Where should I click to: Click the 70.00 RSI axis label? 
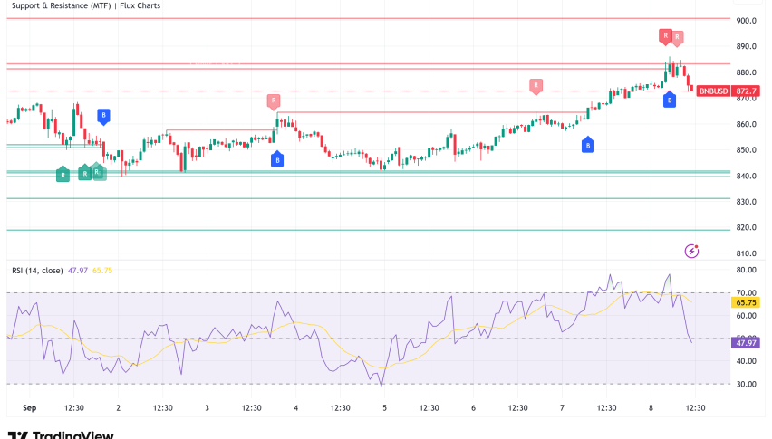click(x=746, y=293)
